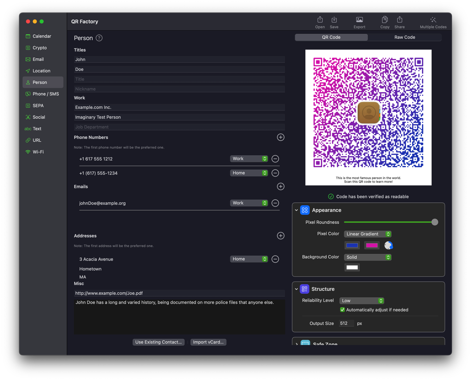Click the first name field containing John
The width and height of the screenshot is (471, 380).
tap(179, 59)
